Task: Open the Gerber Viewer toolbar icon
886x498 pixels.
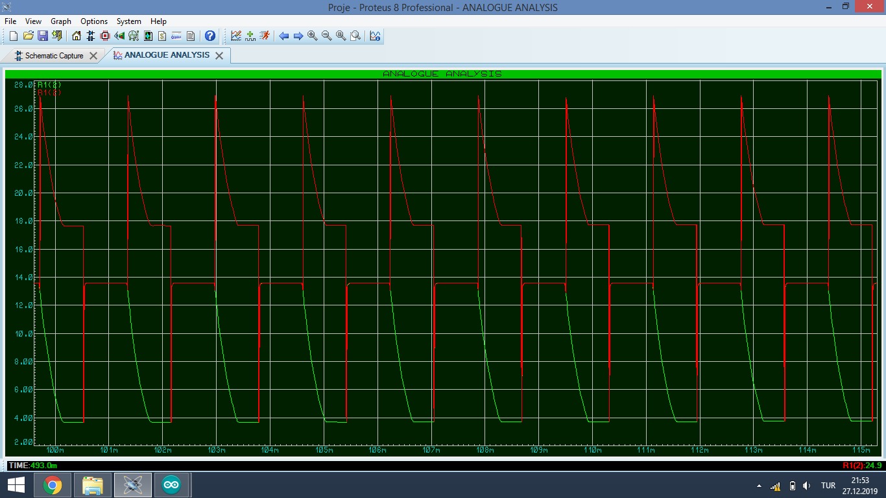Action: click(134, 36)
